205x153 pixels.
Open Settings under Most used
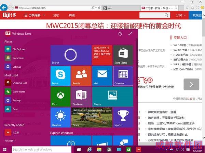[x=13, y=100]
